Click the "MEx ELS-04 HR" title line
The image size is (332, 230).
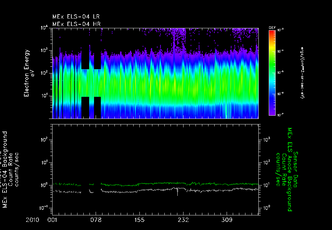77,24
